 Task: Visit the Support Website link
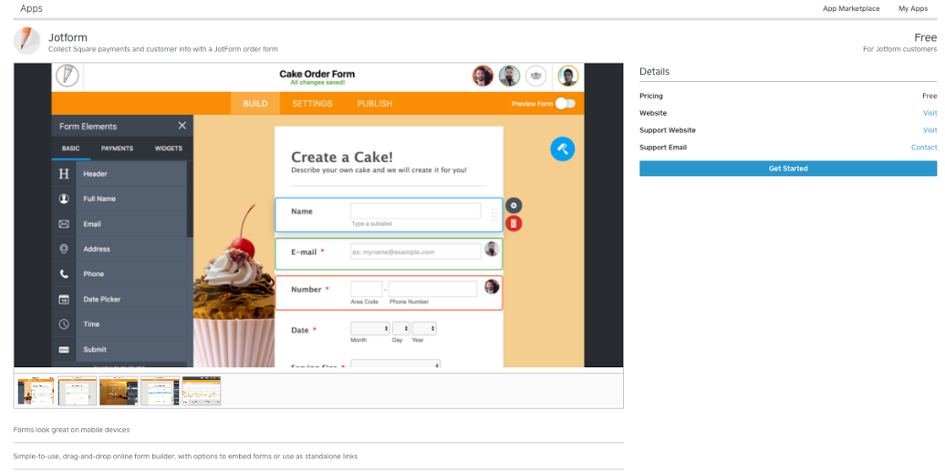[929, 130]
